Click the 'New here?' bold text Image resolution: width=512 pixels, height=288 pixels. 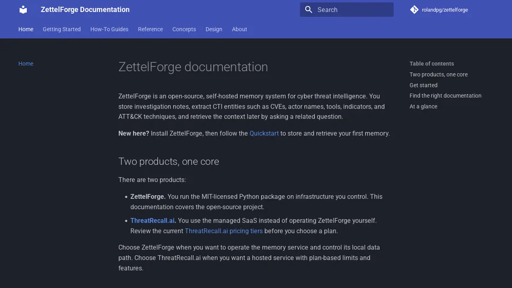(133, 133)
